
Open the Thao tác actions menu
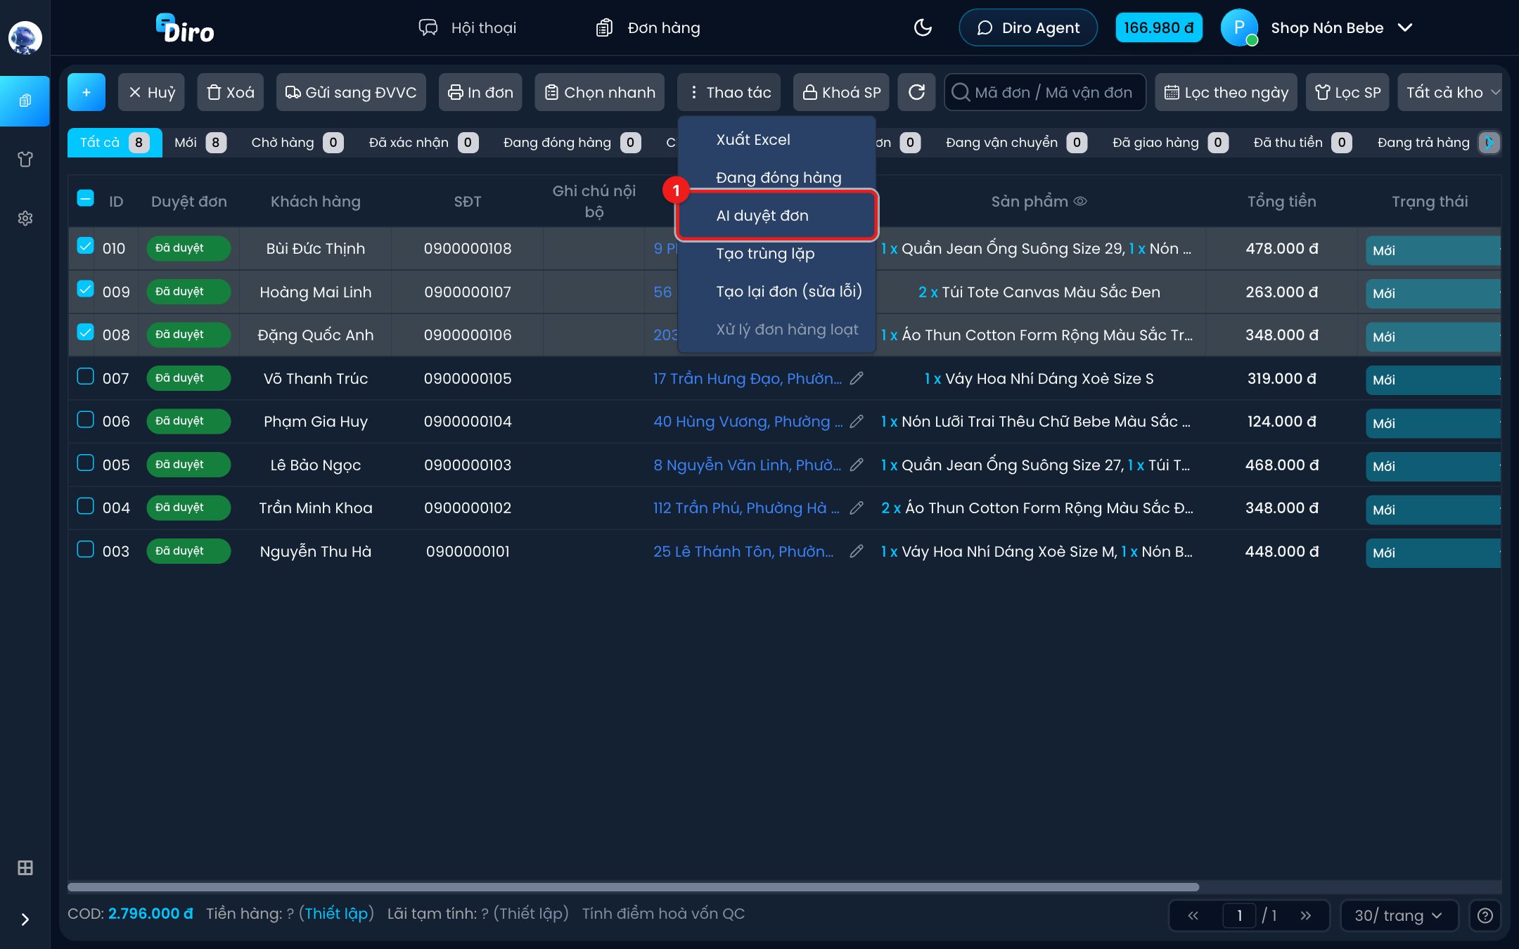click(x=729, y=92)
